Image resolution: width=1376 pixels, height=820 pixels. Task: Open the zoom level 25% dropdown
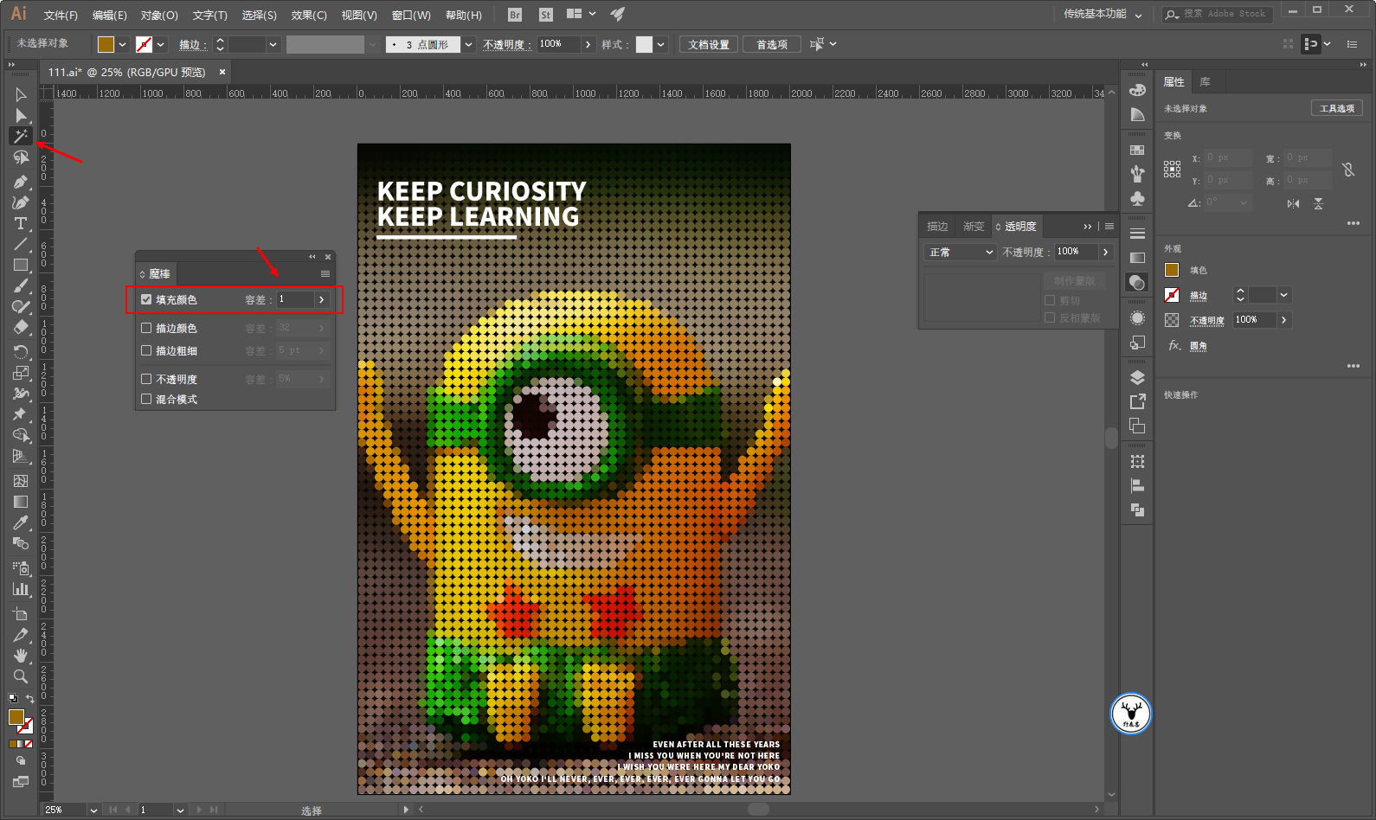pyautogui.click(x=93, y=810)
